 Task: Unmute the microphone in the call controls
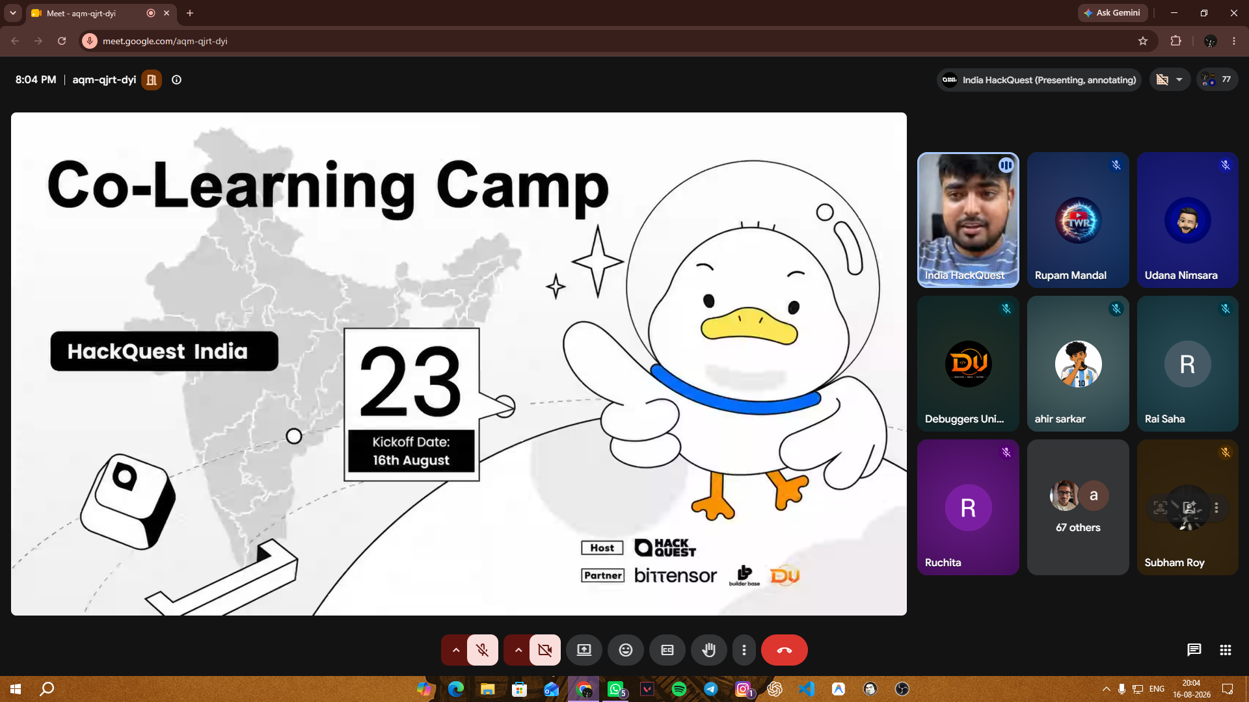tap(483, 650)
